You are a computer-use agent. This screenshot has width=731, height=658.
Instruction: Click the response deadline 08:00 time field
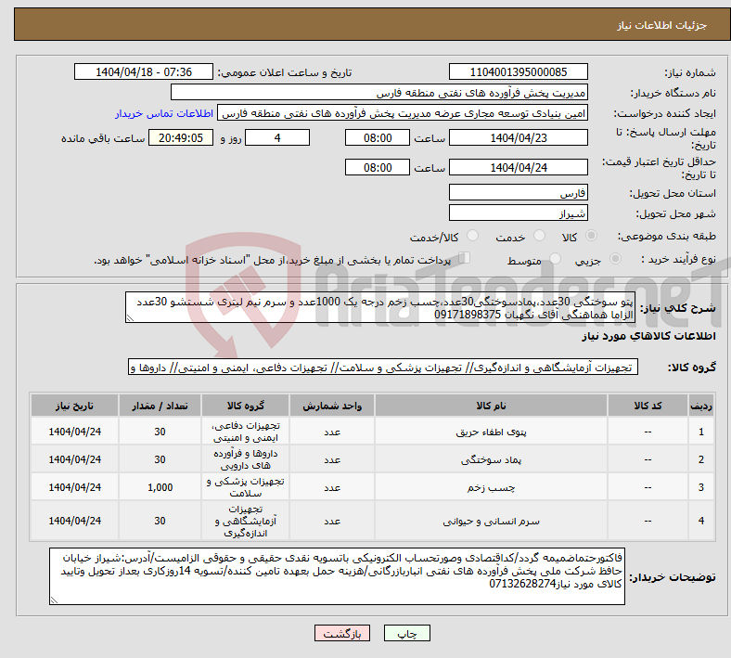378,137
